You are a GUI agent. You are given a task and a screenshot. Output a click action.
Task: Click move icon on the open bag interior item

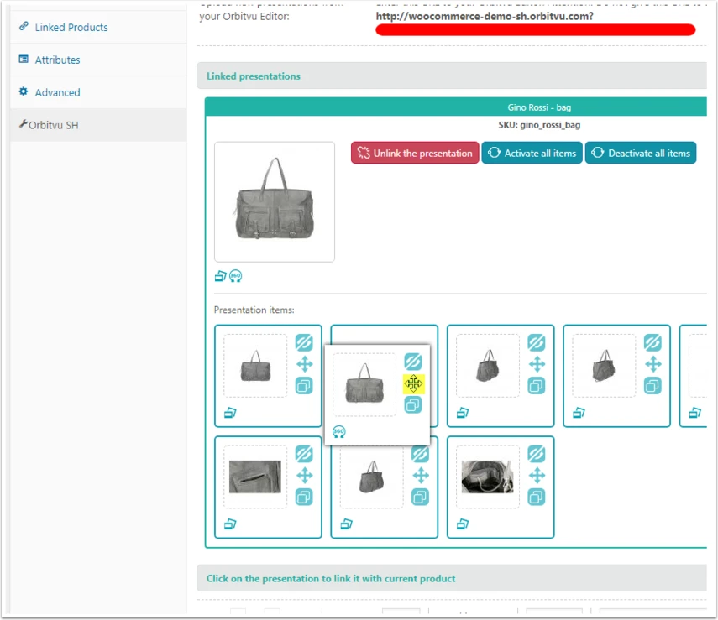click(537, 476)
